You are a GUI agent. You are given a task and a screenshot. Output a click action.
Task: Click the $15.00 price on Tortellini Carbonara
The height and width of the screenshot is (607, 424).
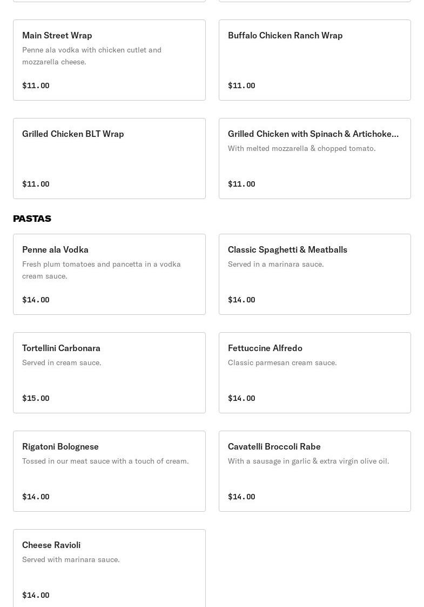pos(36,398)
